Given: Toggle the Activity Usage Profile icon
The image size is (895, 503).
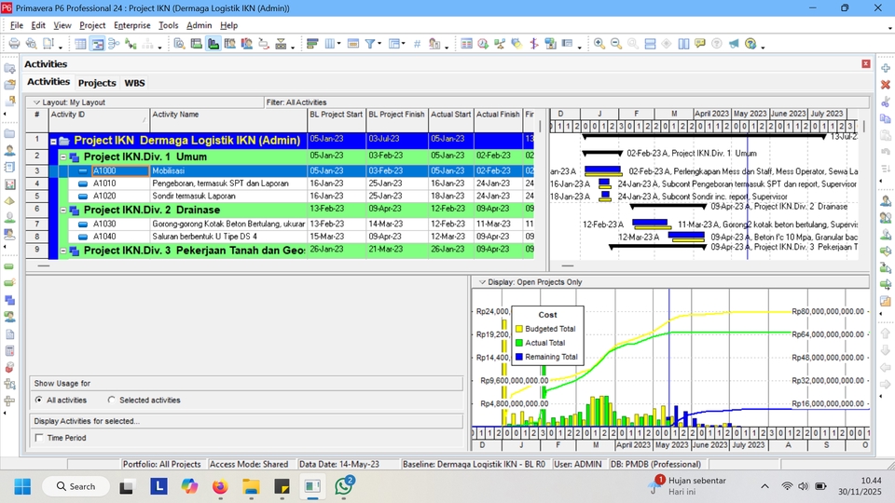Looking at the screenshot, I should [x=213, y=44].
